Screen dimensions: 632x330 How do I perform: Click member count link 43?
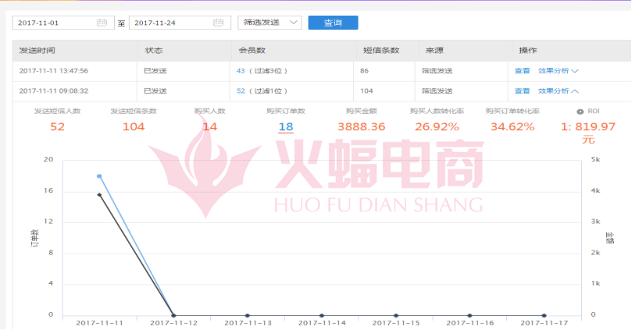(241, 71)
